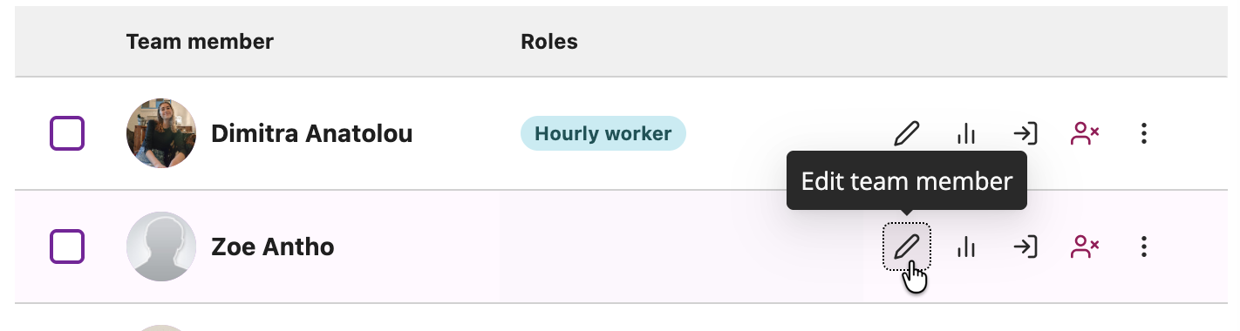Viewport: 1240px width, 331px height.
Task: Click Zoe Antho's placeholder avatar
Action: (x=161, y=247)
